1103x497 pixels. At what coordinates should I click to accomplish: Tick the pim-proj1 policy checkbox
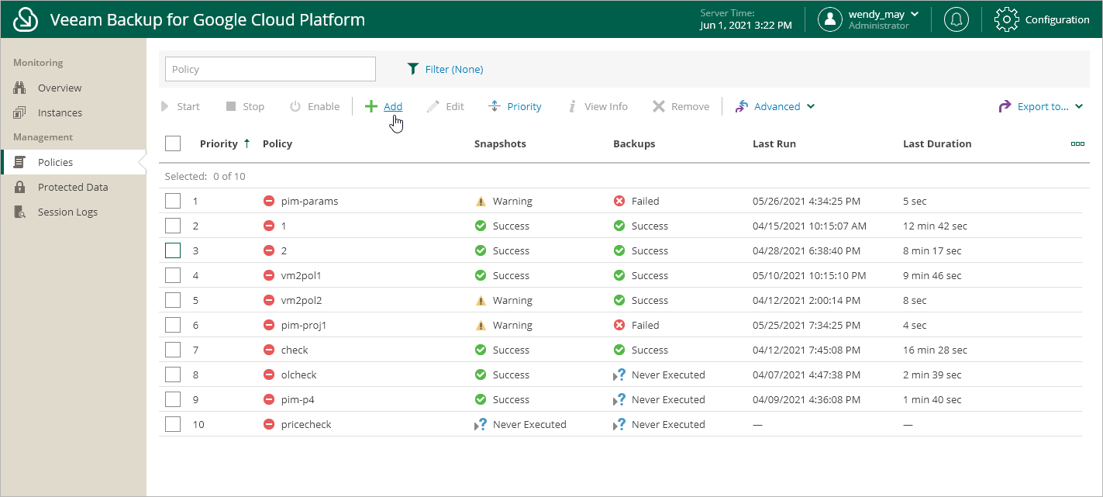[x=173, y=325]
